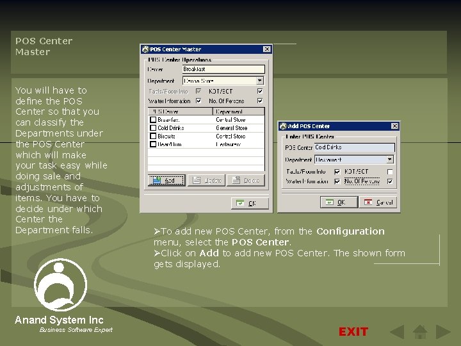Go to next slide with right arrow
The image size is (461, 346).
tap(443, 332)
